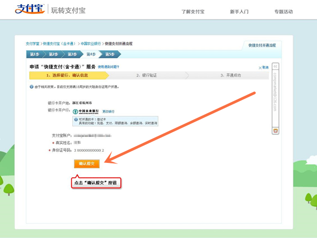This screenshot has height=238, width=317.
Task: Click the blue info icon before policy notice
Action: (x=32, y=86)
